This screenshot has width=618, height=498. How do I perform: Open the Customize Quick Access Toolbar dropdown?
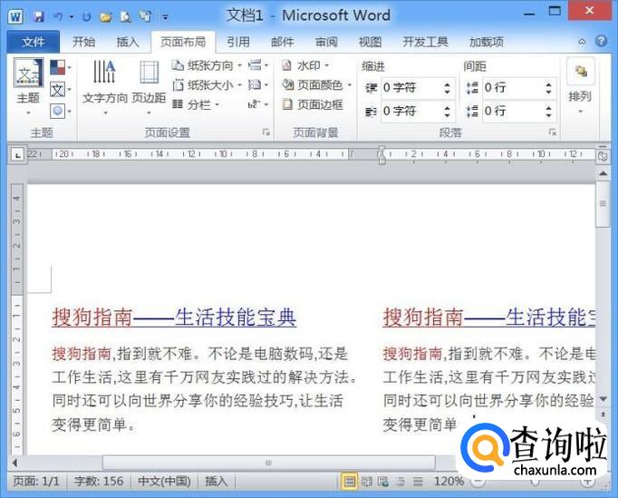pyautogui.click(x=166, y=17)
